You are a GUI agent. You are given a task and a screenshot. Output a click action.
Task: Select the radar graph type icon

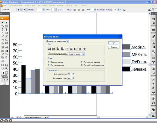[x=85, y=49]
